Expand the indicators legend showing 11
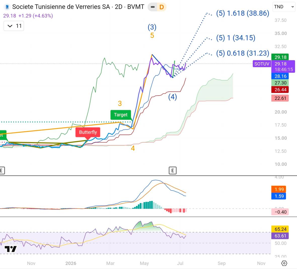 [14, 26]
